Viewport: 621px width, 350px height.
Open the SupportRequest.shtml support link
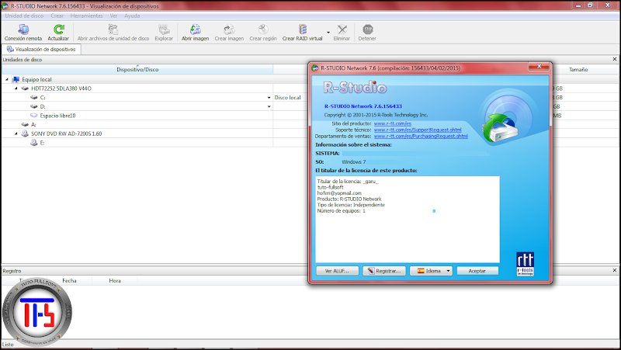tap(418, 130)
